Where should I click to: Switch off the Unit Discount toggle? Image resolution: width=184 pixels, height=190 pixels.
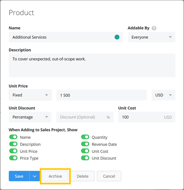(x=85, y=158)
